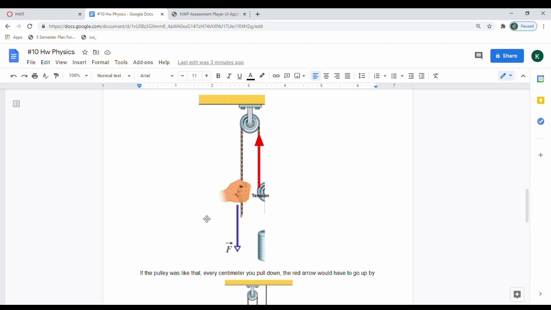Switch to the HW5 browser tab
Screen dimensions: 551x310
pyautogui.click(x=43, y=14)
